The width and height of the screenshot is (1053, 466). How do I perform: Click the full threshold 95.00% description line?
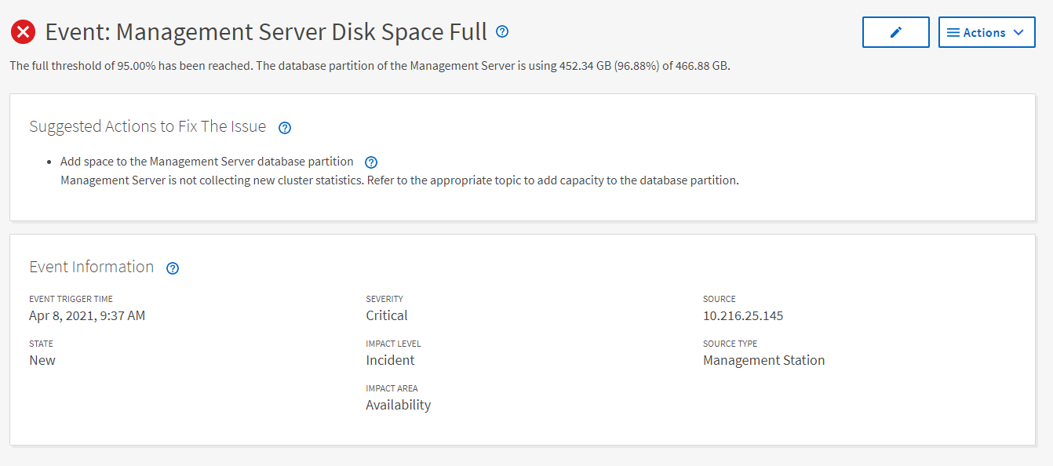pos(370,66)
